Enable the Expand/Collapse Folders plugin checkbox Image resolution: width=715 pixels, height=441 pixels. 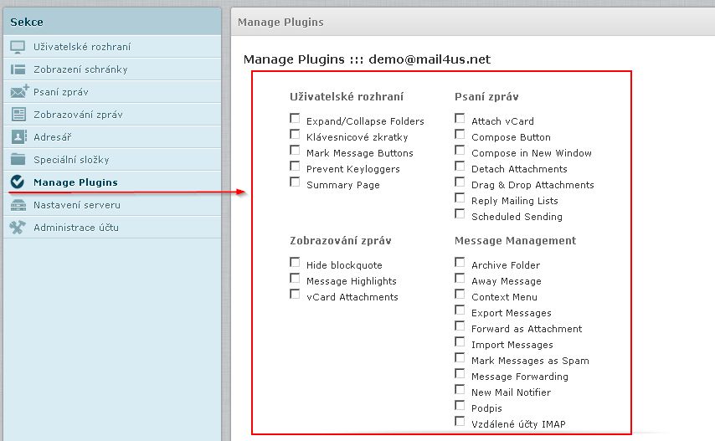click(x=295, y=119)
